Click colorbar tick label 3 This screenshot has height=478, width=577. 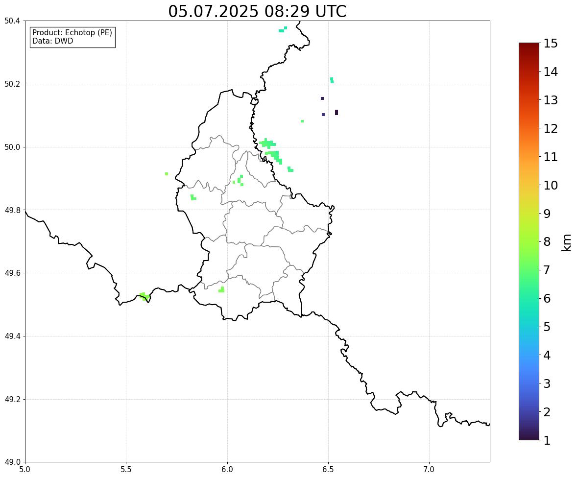[547, 384]
